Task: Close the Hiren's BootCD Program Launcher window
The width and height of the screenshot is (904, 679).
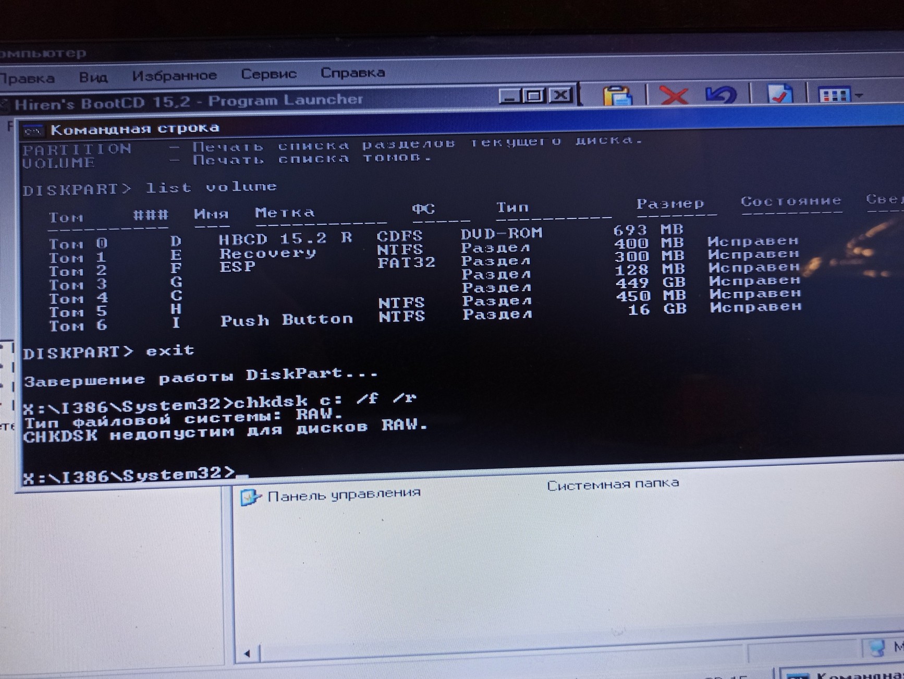Action: point(560,95)
